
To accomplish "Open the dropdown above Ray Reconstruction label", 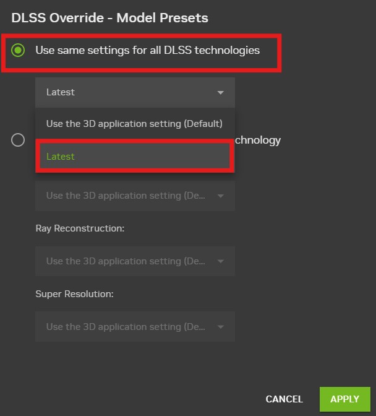I will (x=126, y=196).
